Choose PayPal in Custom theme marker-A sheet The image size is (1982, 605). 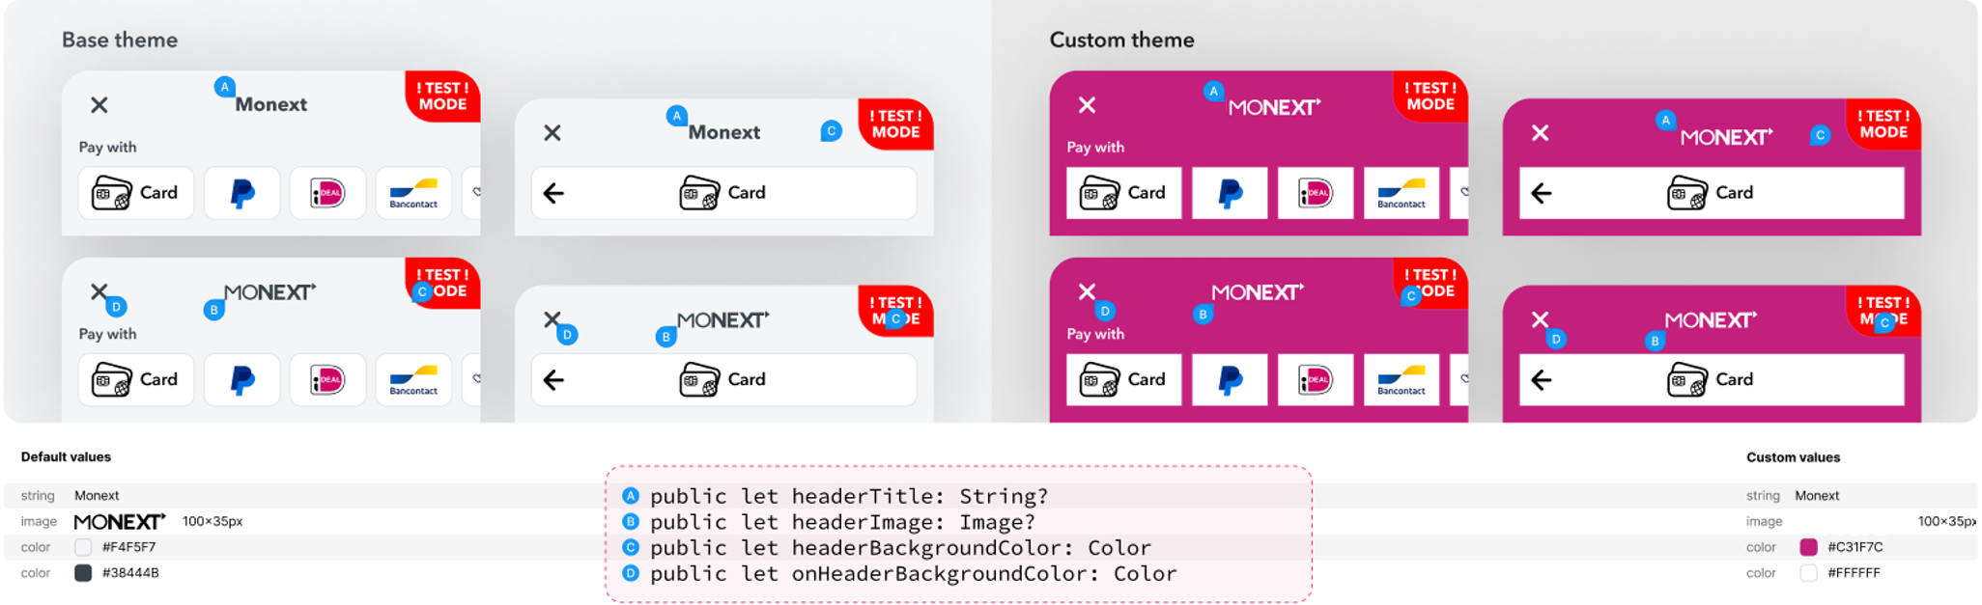[1231, 193]
